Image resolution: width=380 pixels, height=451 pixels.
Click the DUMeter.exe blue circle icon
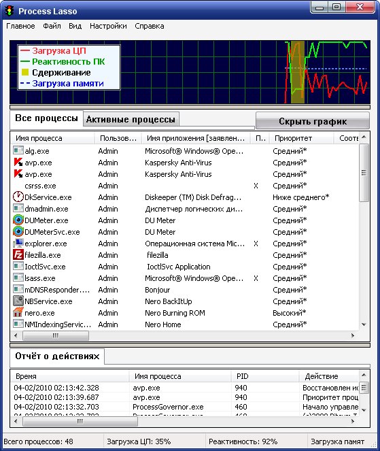[x=18, y=220]
